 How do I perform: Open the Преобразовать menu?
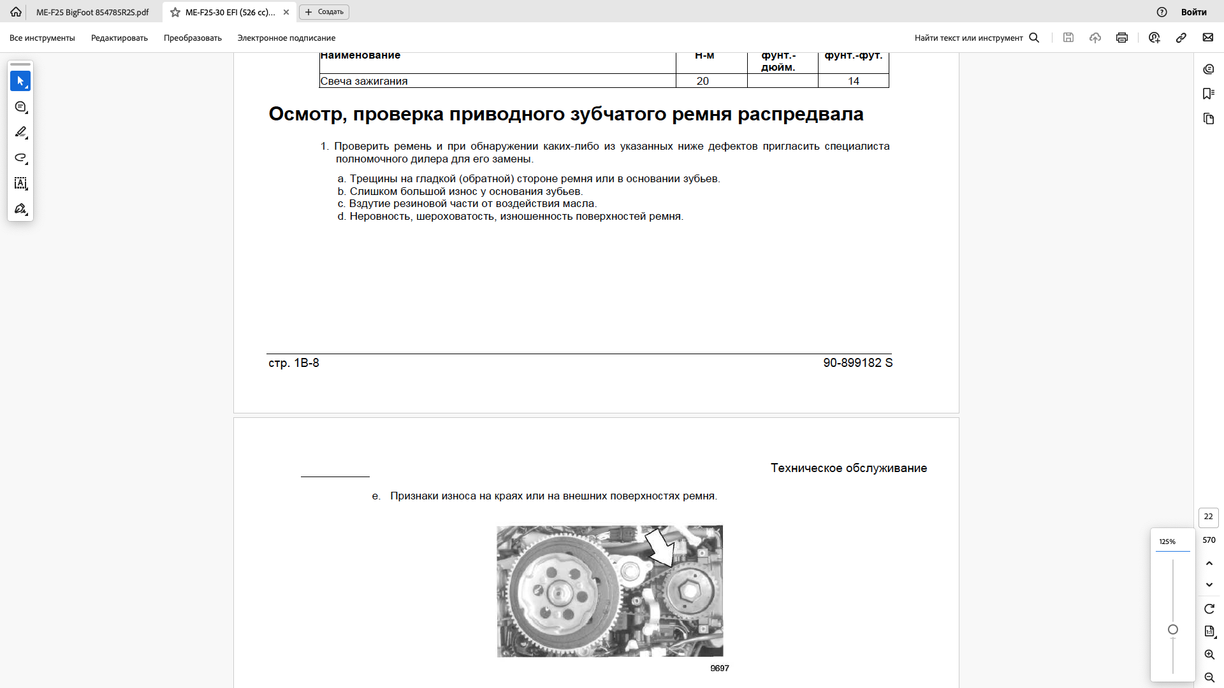pyautogui.click(x=193, y=38)
